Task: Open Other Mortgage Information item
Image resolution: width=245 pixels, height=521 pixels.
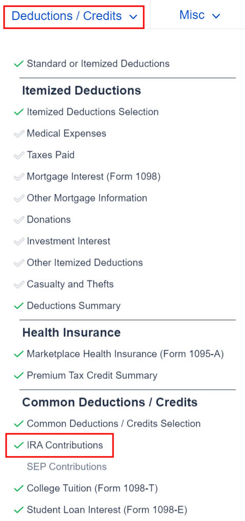Action: 87,198
